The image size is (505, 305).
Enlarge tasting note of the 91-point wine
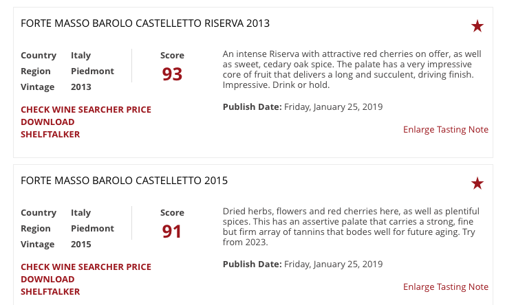point(446,286)
